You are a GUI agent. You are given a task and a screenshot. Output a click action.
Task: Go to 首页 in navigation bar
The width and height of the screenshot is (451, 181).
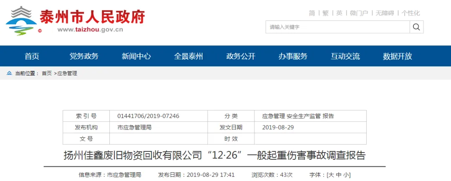click(32, 56)
